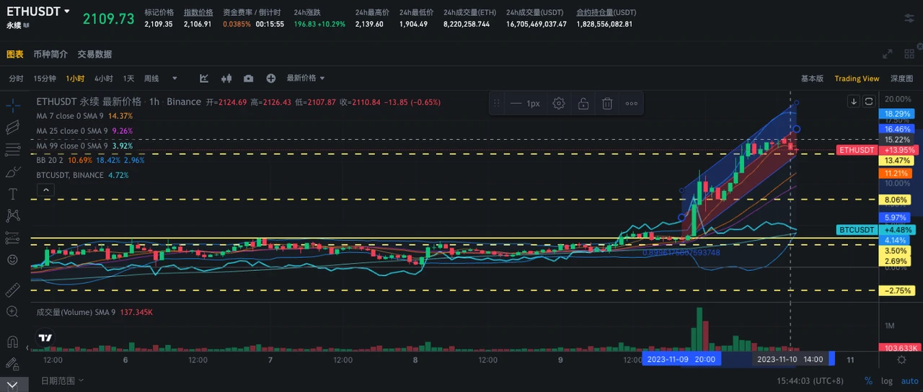Open the emoji icons tool
Viewport: 923px width, 392px height.
coord(12,259)
